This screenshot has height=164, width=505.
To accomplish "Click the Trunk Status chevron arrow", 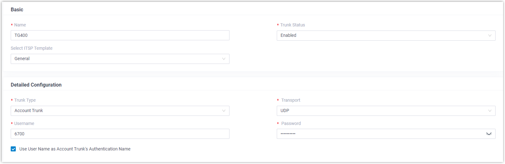I will pos(490,36).
